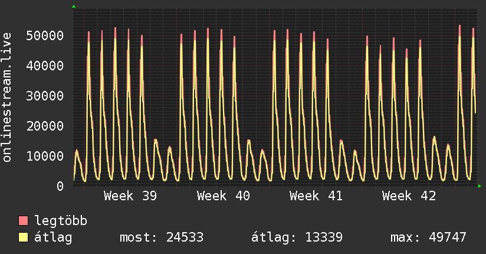The image size is (486, 254).
Task: Click the yellow átlag legend swatch
Action: 23,237
